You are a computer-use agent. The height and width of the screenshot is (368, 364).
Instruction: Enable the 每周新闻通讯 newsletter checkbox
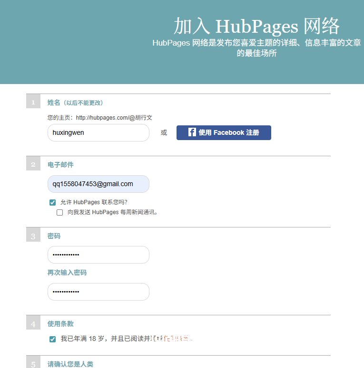(x=60, y=212)
